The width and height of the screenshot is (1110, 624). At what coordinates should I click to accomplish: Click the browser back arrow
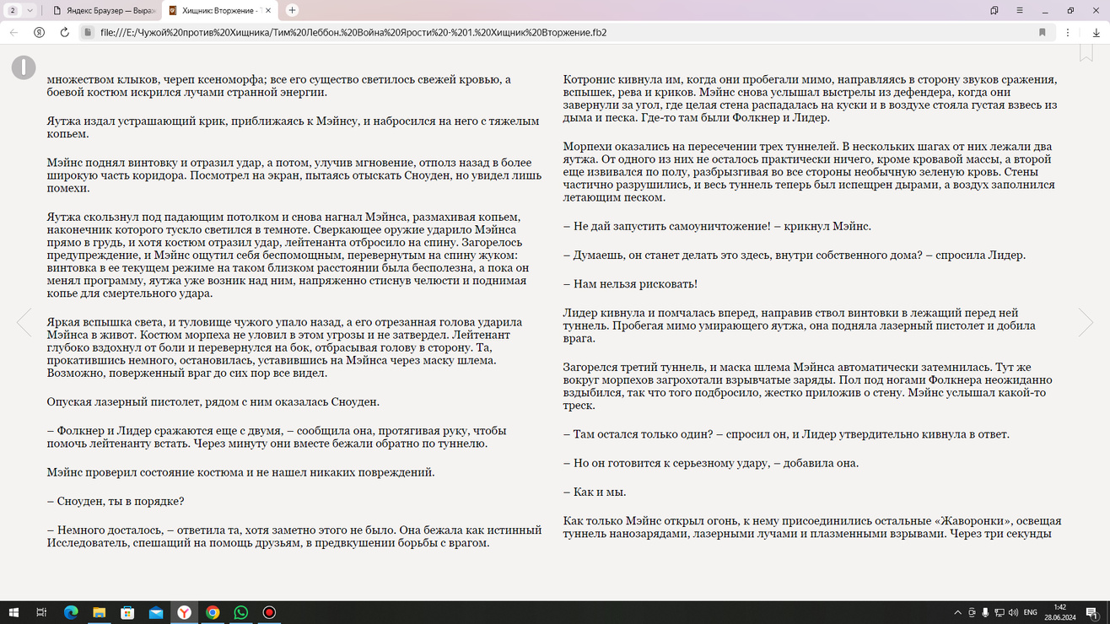(13, 32)
